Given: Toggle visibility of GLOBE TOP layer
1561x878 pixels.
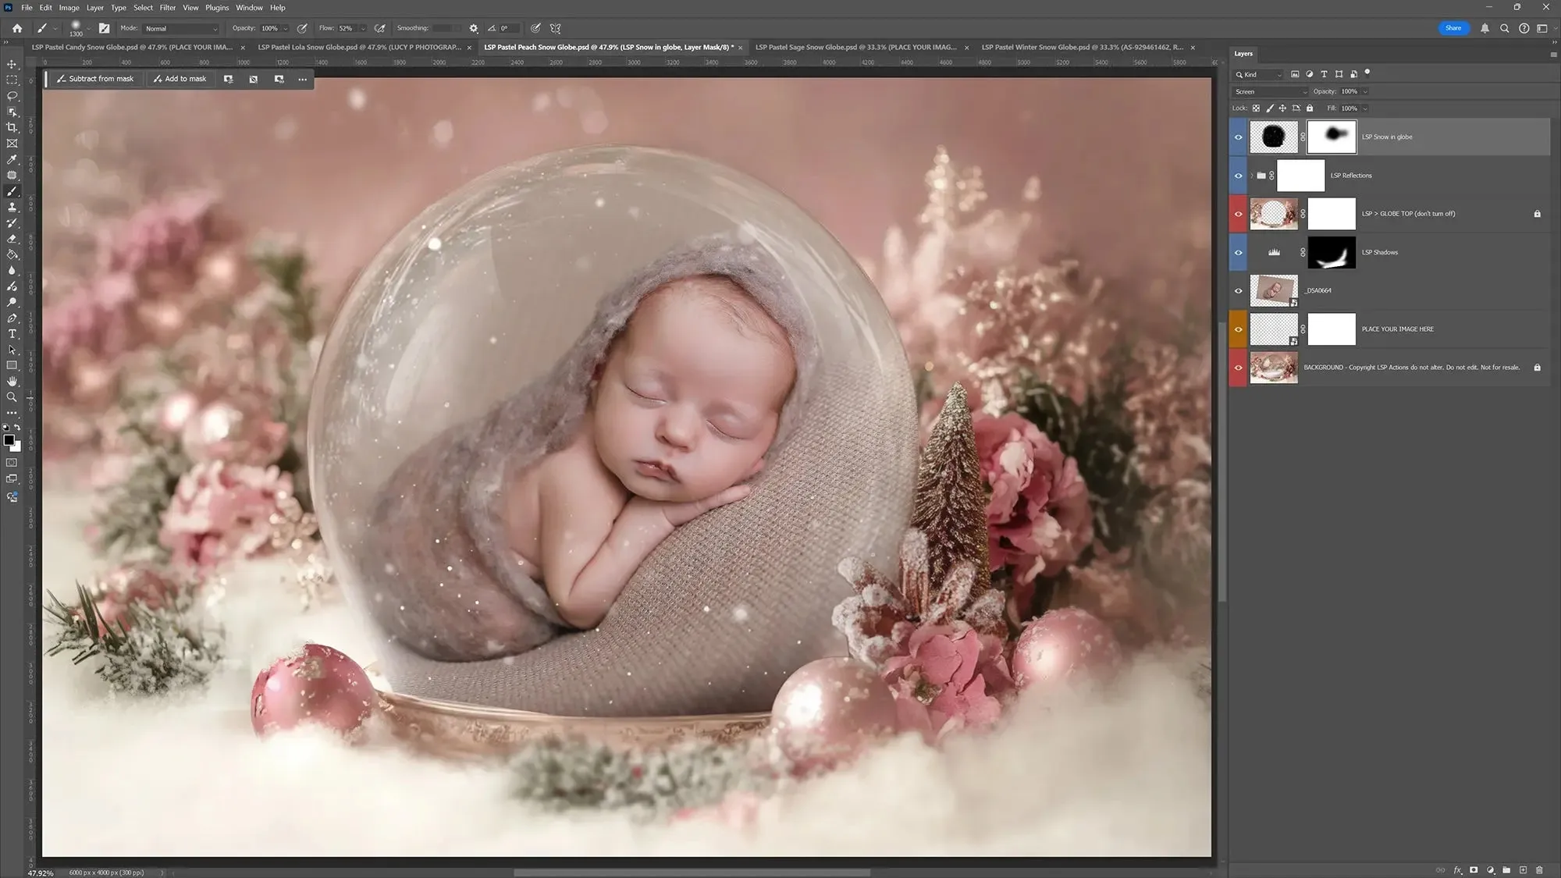Looking at the screenshot, I should point(1238,214).
